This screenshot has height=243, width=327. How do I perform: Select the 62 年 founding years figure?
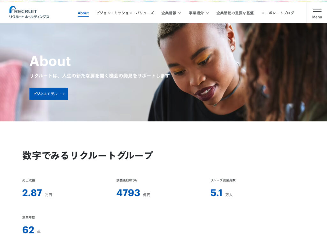tap(31, 230)
